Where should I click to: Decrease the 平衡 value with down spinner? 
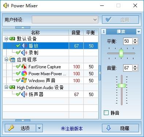point(135,43)
